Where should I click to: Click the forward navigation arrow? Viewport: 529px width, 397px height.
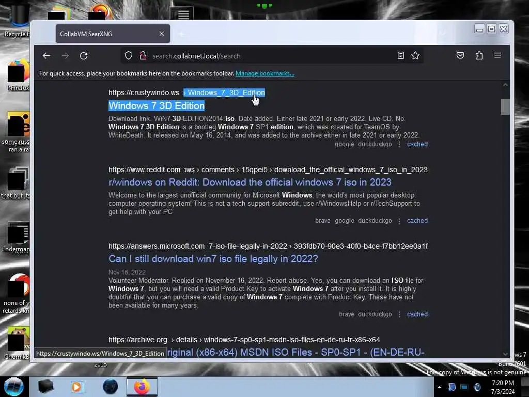(65, 56)
